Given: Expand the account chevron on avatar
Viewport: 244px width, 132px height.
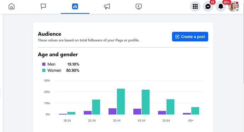Looking at the screenshot, I should (237, 10).
